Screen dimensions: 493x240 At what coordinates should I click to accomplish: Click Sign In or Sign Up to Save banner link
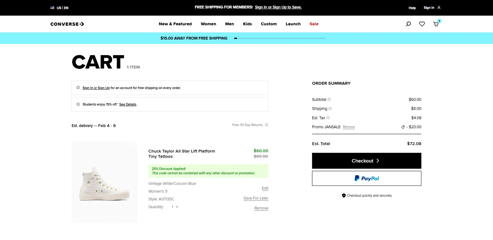click(278, 7)
